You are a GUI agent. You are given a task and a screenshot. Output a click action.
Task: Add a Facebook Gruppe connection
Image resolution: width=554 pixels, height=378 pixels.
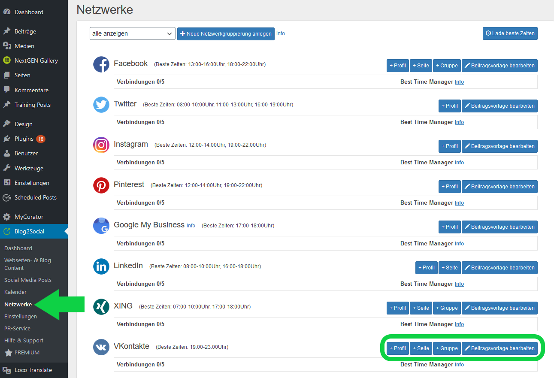coord(447,66)
